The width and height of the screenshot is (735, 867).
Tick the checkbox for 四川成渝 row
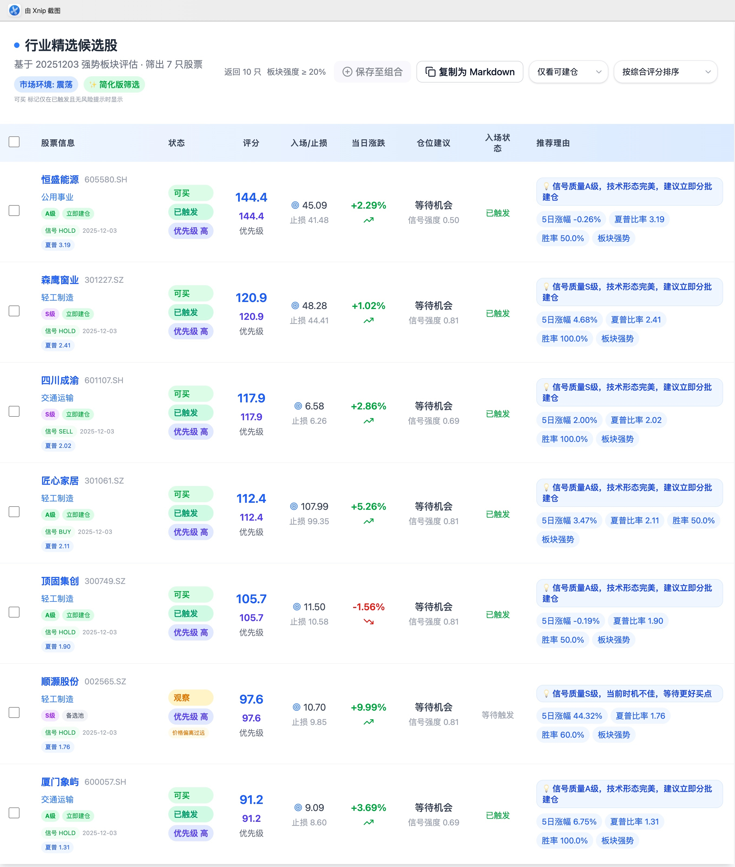click(x=14, y=411)
